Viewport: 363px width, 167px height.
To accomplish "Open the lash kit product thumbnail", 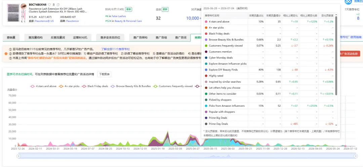I will click(x=17, y=13).
